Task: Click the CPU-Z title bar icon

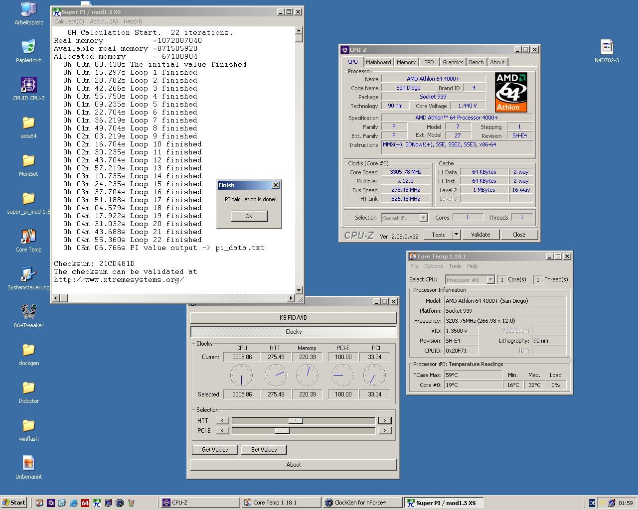Action: coord(344,50)
